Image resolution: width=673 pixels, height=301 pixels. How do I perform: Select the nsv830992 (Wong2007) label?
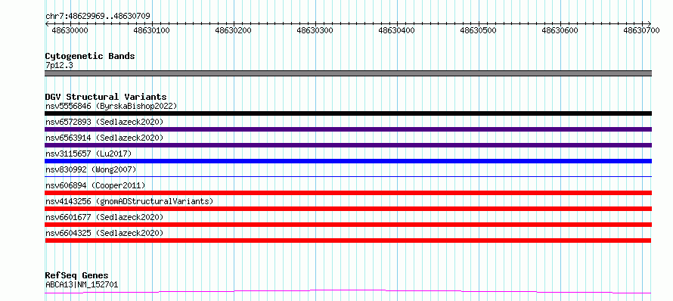[x=91, y=169]
